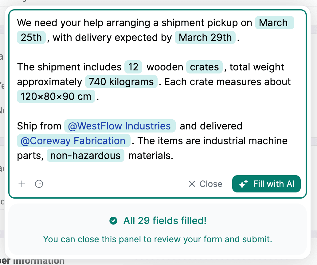Click the highlighted 12 quantity chip

pos(133,67)
